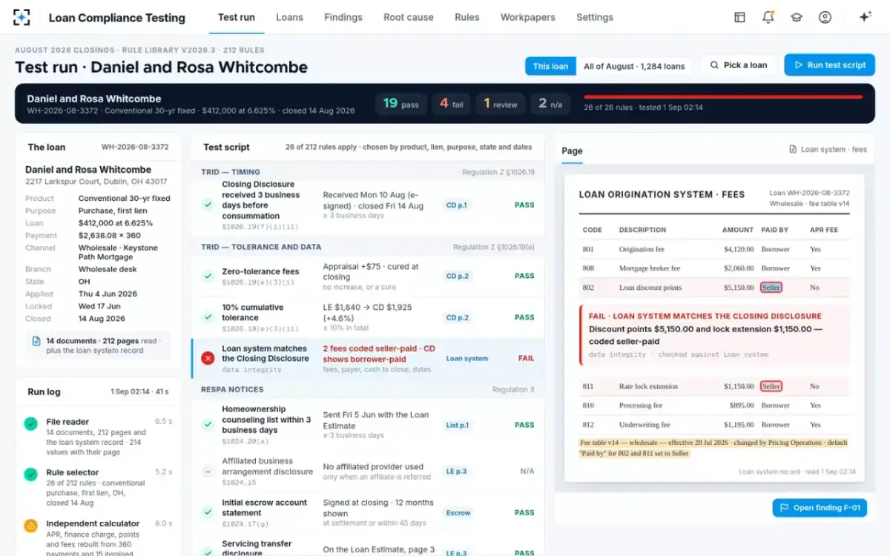Click the Independent calculator warning icon
This screenshot has height=556, width=890.
coord(30,526)
